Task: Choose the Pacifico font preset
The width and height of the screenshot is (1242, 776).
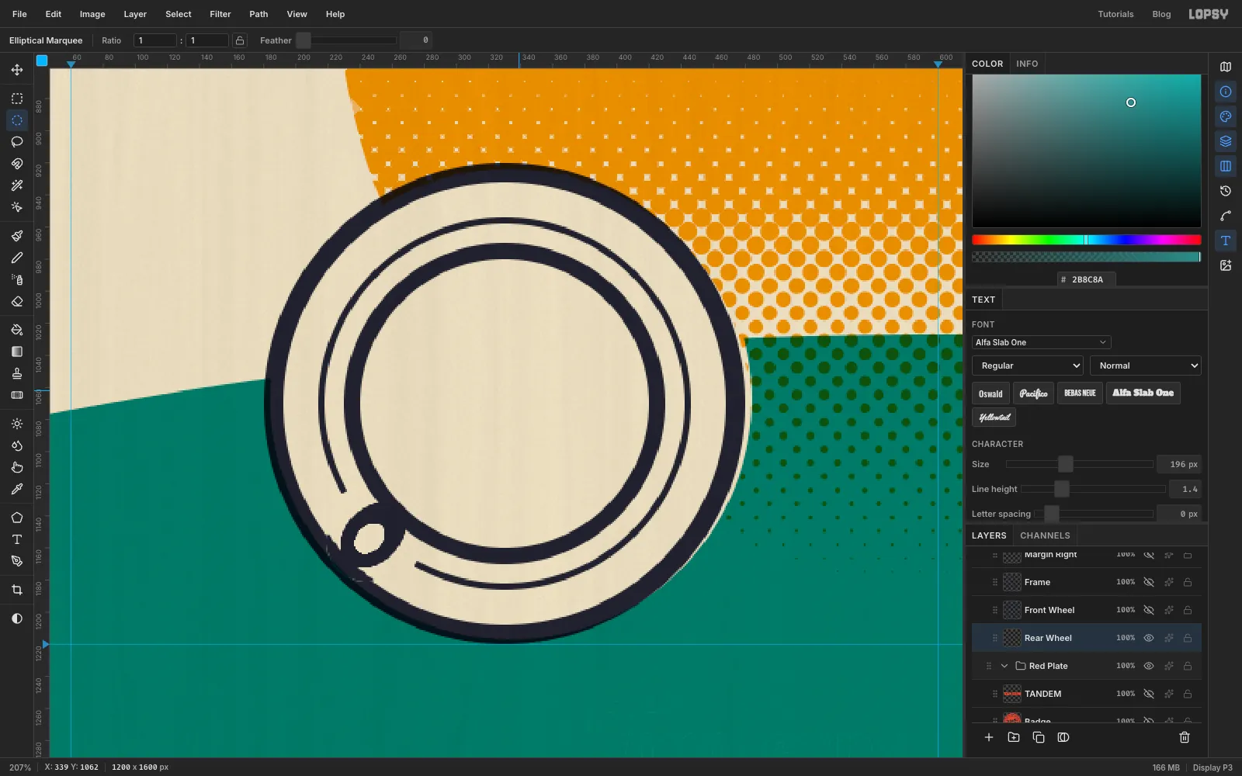Action: coord(1033,393)
